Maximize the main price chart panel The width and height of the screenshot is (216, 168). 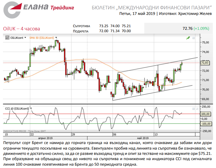[193, 38]
